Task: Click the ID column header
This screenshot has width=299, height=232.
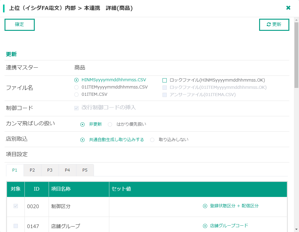Action: pos(37,189)
